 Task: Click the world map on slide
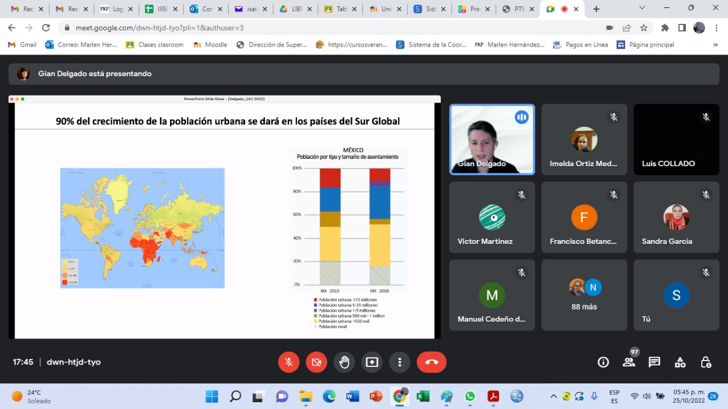[x=142, y=228]
